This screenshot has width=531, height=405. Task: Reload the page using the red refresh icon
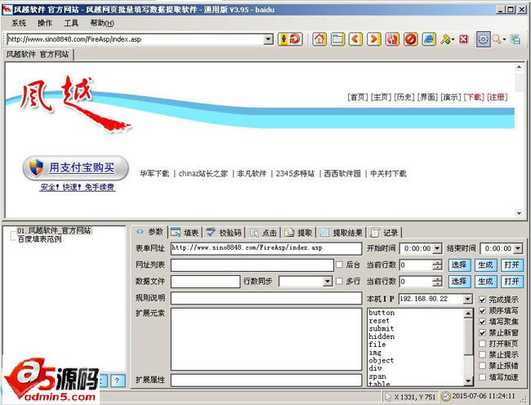click(x=392, y=39)
